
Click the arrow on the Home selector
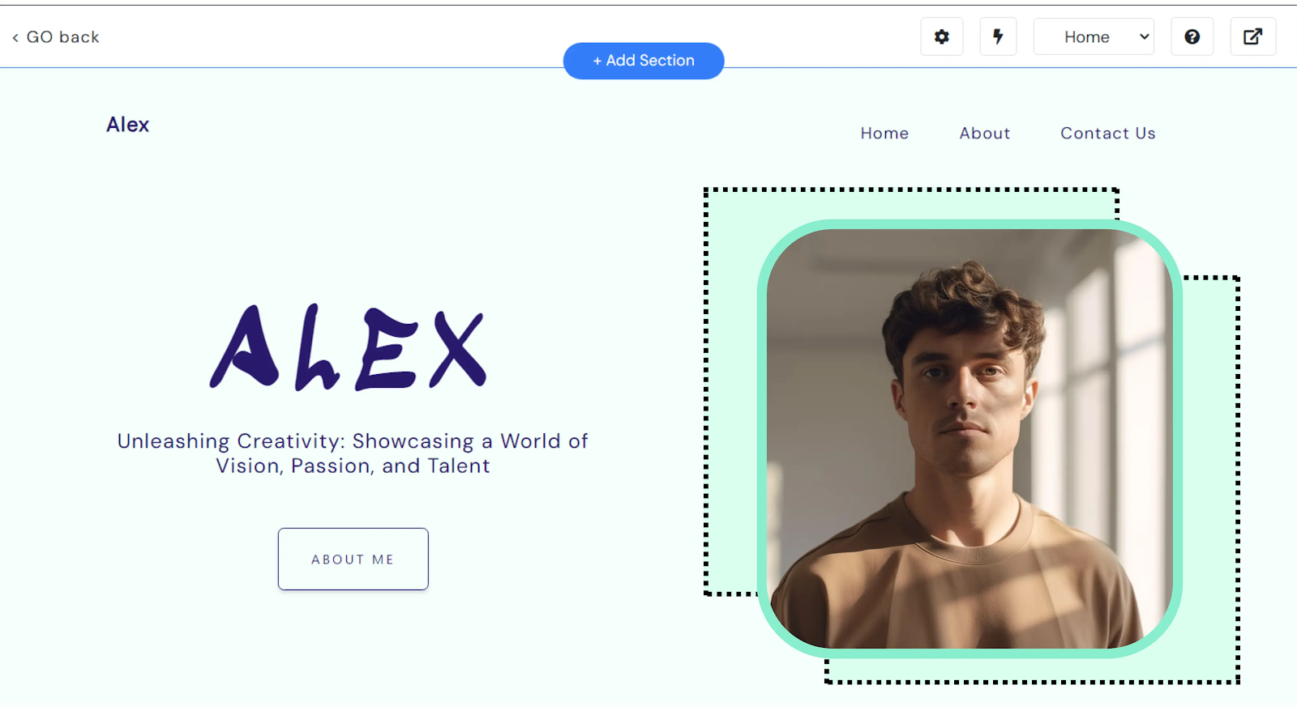coord(1144,36)
